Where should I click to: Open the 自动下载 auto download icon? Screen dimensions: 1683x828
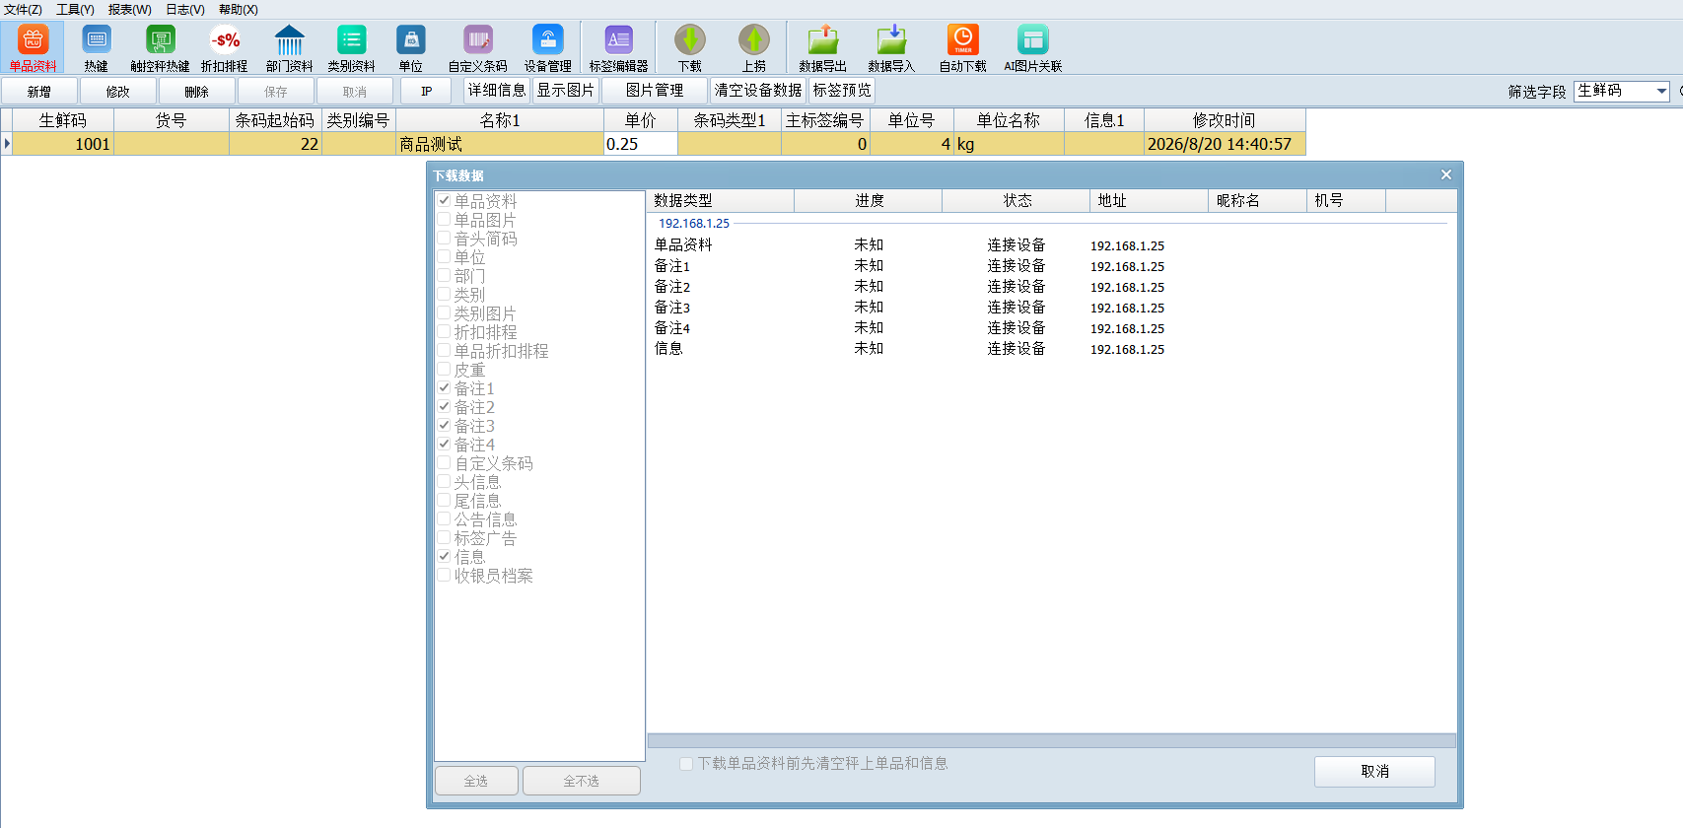[962, 47]
